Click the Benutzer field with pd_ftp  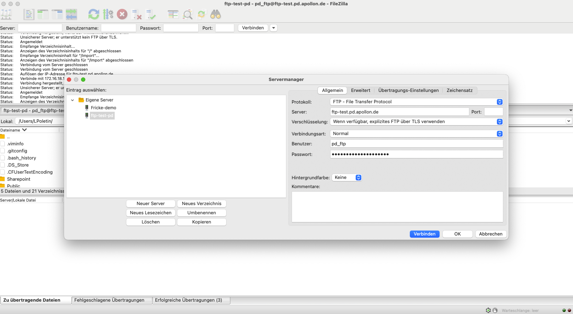(417, 144)
